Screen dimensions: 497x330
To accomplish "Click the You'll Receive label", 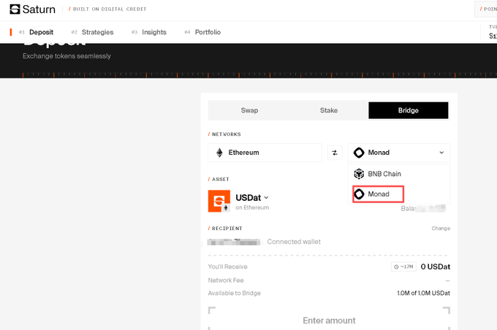I will click(x=227, y=266).
